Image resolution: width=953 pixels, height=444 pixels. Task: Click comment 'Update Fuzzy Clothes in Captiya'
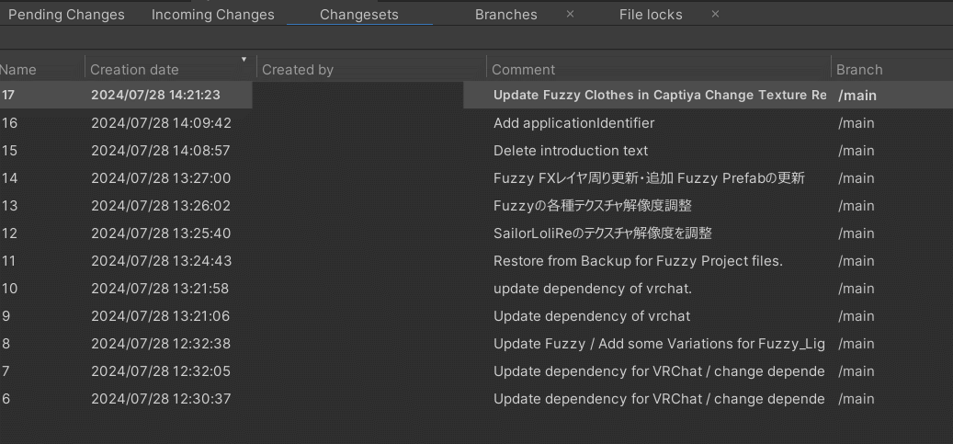click(x=660, y=96)
